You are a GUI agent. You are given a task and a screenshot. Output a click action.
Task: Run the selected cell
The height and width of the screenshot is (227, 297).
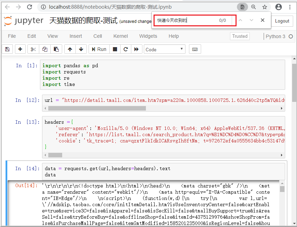(x=99, y=49)
